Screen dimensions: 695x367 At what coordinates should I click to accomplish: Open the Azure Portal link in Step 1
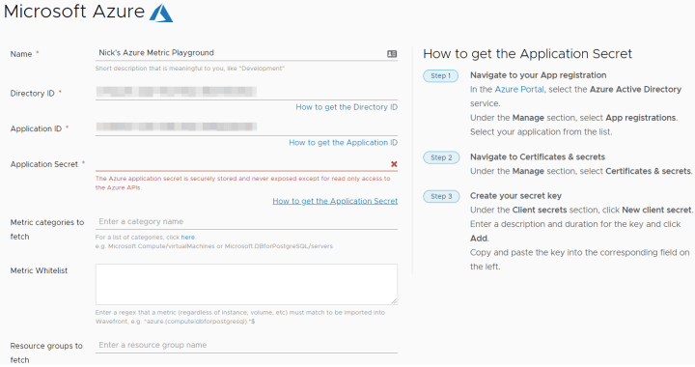coord(519,89)
